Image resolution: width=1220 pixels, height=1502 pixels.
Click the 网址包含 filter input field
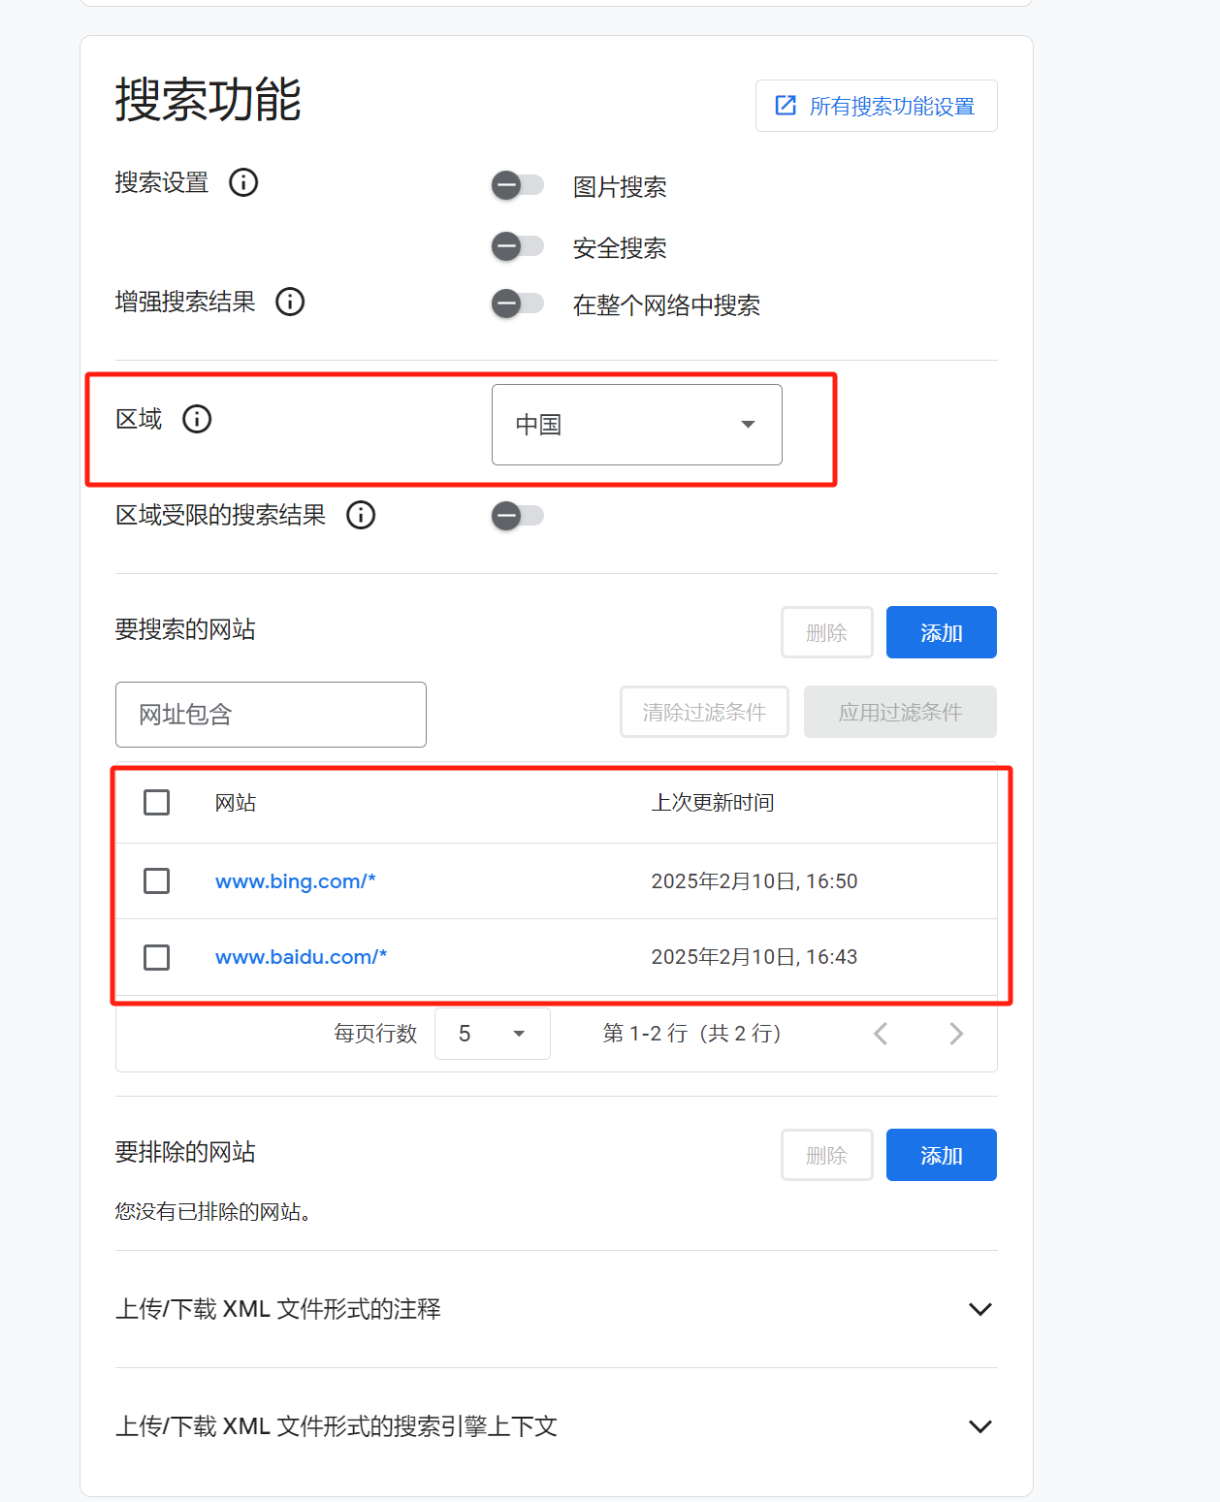click(271, 715)
